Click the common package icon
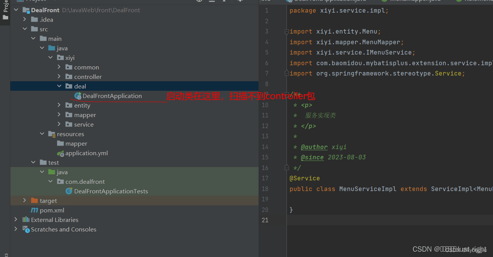The image size is (493, 257). 69,67
